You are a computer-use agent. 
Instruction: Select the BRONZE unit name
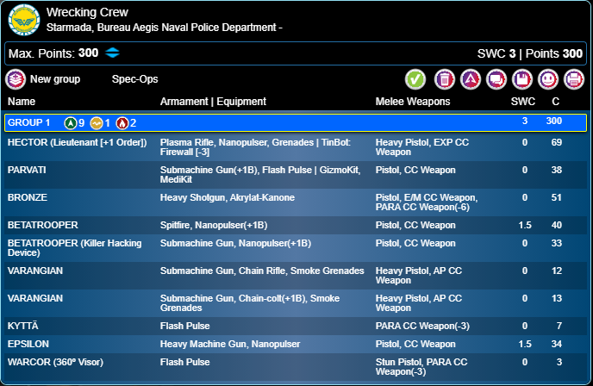[28, 197]
